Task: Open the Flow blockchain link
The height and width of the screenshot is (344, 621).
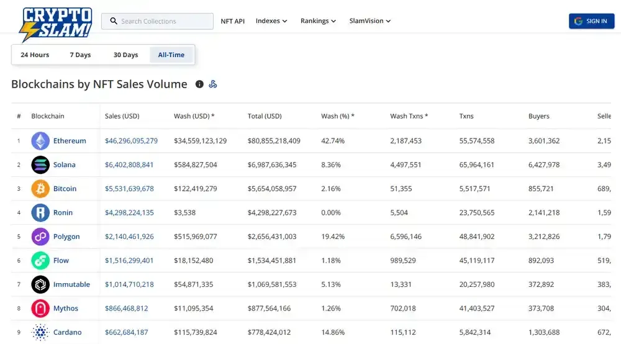Action: click(61, 260)
